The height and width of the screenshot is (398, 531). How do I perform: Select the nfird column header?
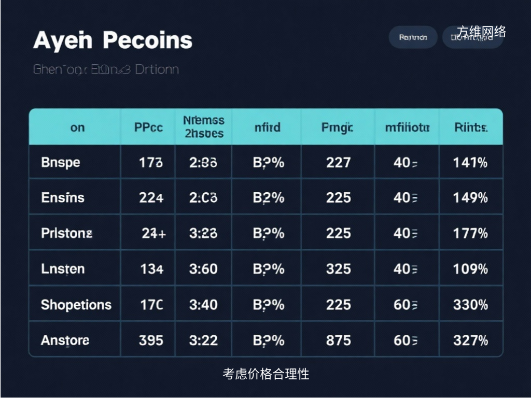(267, 127)
